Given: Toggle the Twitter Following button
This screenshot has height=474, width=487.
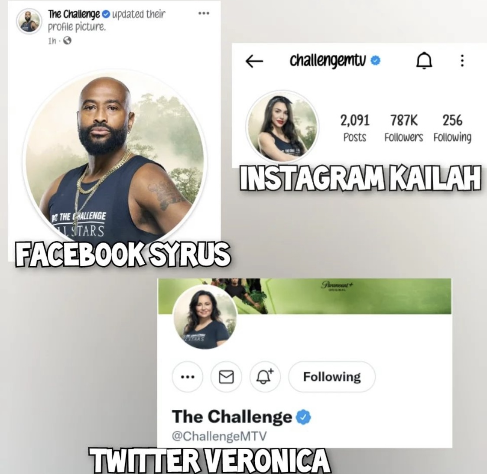Looking at the screenshot, I should 332,377.
